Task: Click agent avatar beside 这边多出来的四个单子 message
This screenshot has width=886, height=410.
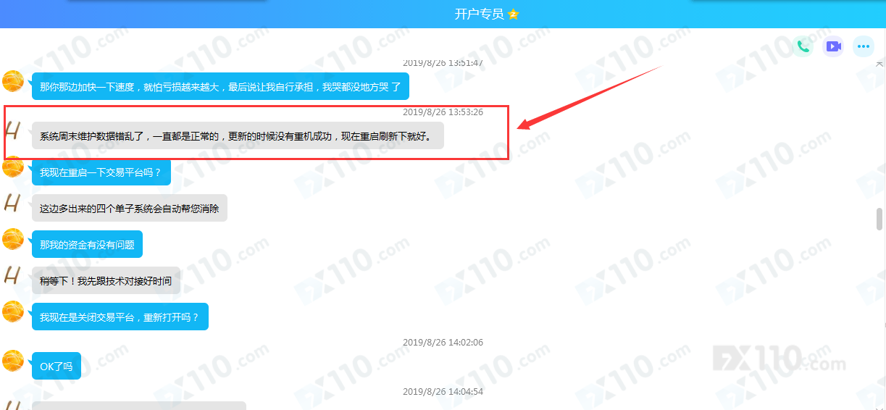Action: pyautogui.click(x=12, y=204)
